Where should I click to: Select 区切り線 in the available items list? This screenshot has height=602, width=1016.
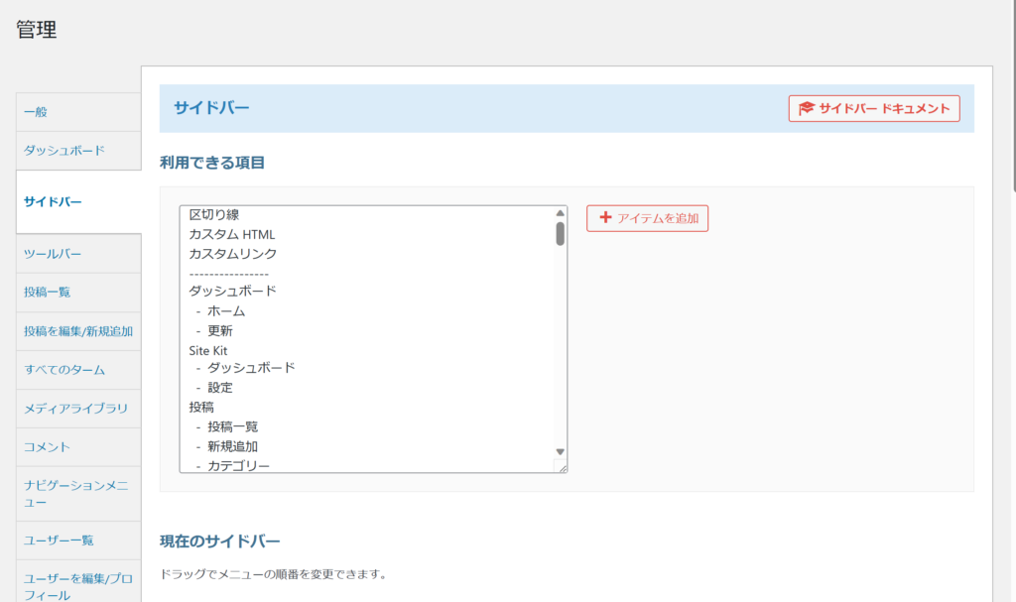click(214, 215)
